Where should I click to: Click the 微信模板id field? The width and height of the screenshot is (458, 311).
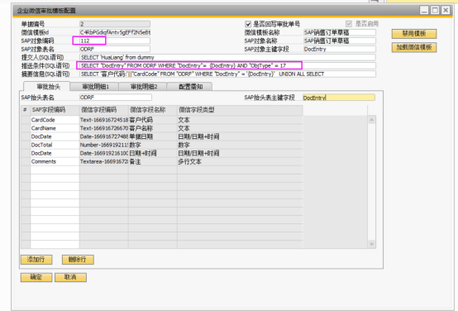pyautogui.click(x=115, y=32)
